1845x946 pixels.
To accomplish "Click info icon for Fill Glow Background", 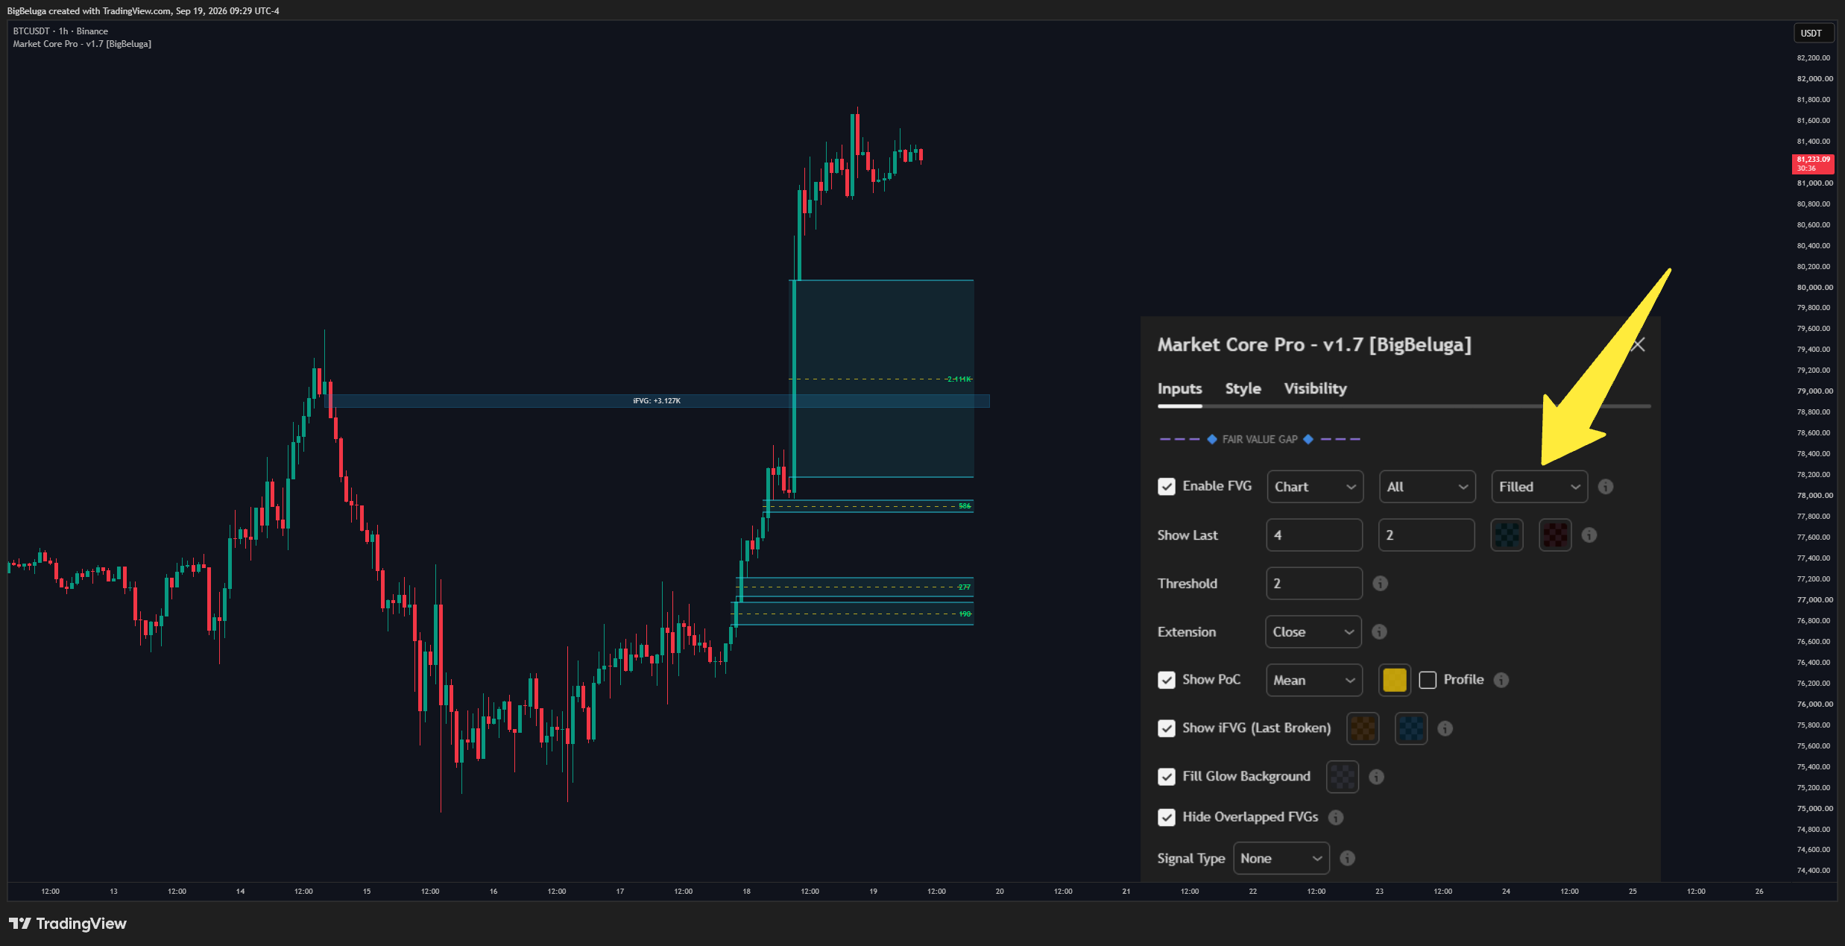I will click(1376, 777).
